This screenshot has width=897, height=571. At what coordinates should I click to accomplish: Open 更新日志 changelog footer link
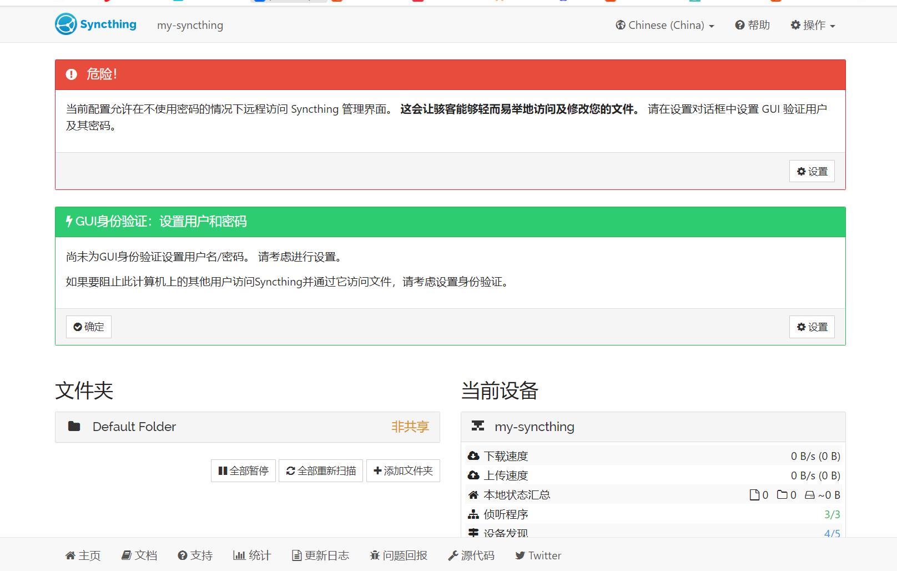321,555
